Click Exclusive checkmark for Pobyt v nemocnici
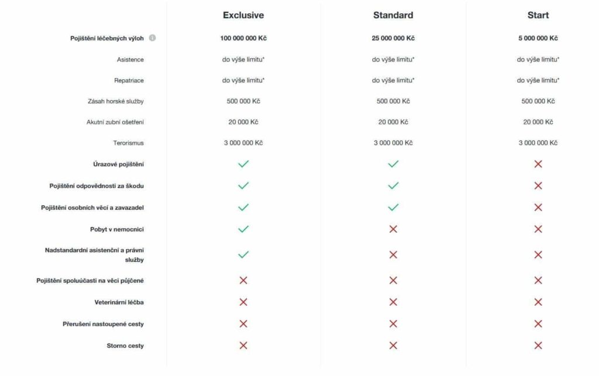This screenshot has height=376, width=599. point(243,229)
